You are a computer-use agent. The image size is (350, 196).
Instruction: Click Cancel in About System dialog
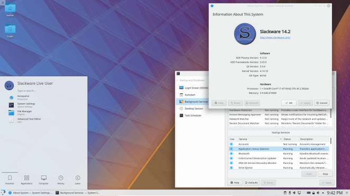[321, 103]
